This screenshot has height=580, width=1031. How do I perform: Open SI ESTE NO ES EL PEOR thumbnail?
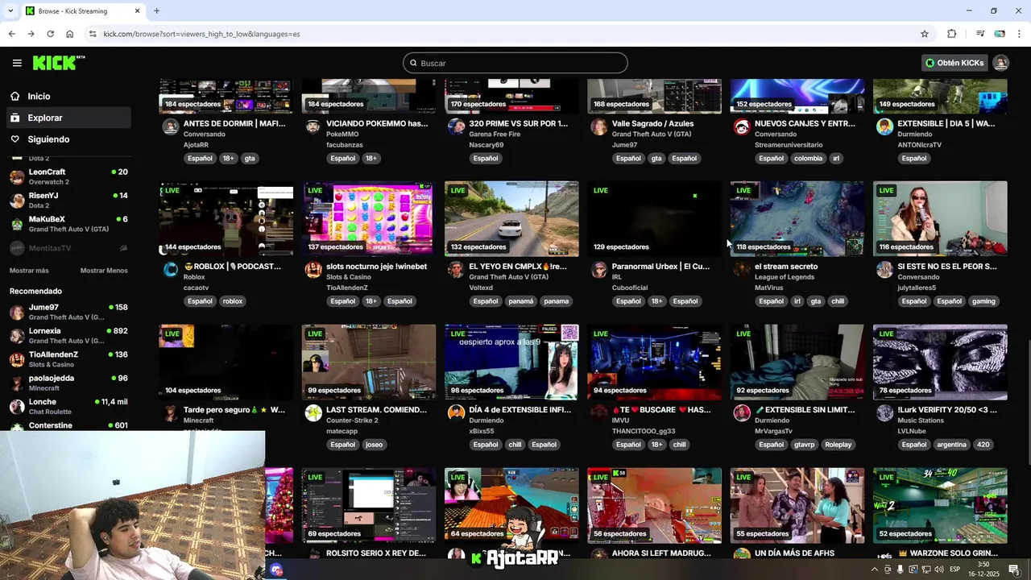[940, 219]
